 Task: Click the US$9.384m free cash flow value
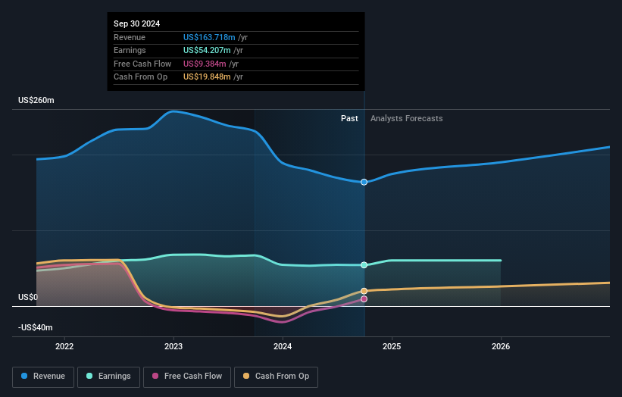[x=205, y=64]
